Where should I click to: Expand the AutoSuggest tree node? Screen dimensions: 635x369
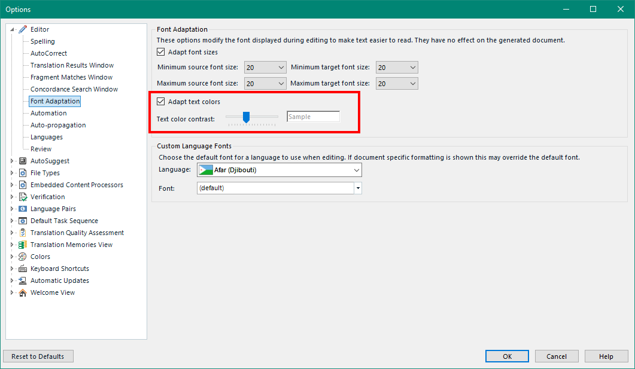(x=12, y=161)
